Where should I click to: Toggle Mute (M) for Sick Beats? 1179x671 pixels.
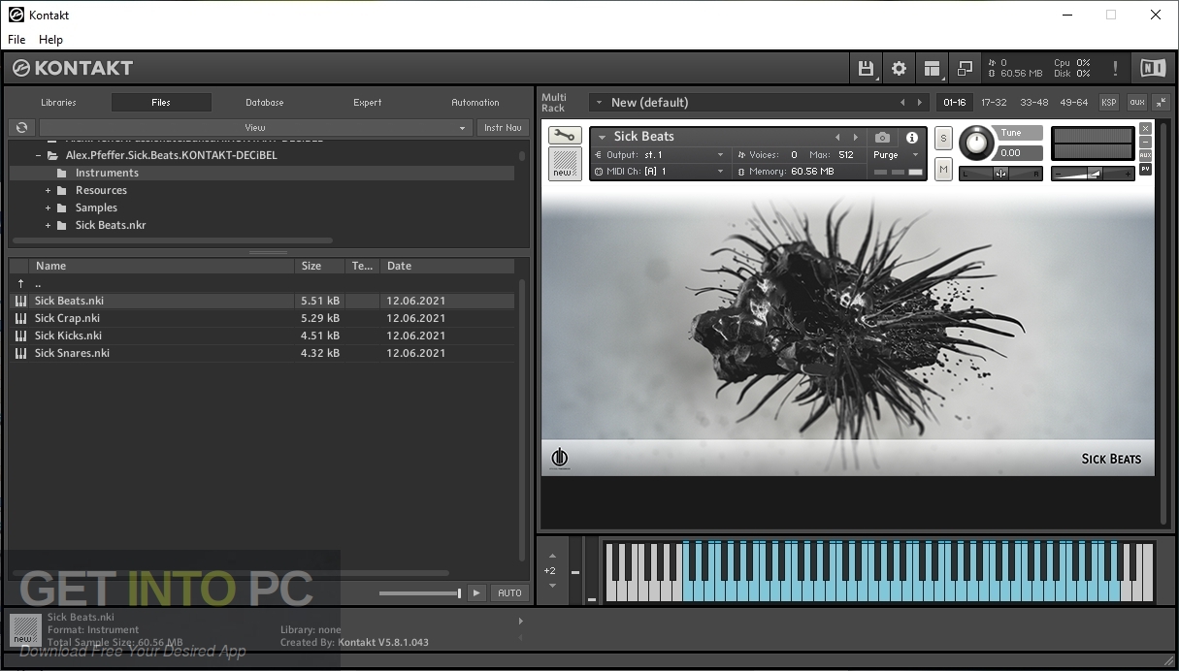[943, 169]
